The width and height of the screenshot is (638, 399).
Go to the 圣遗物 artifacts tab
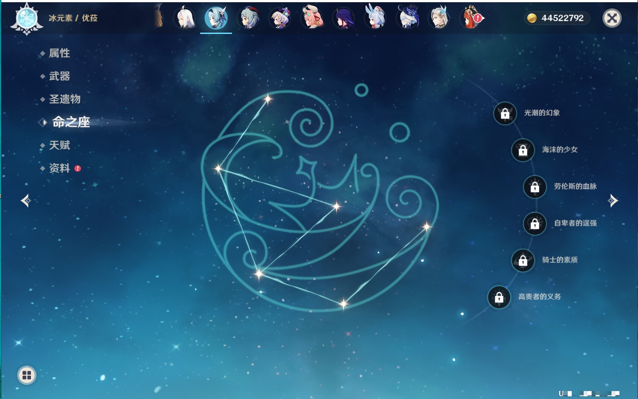pyautogui.click(x=65, y=99)
